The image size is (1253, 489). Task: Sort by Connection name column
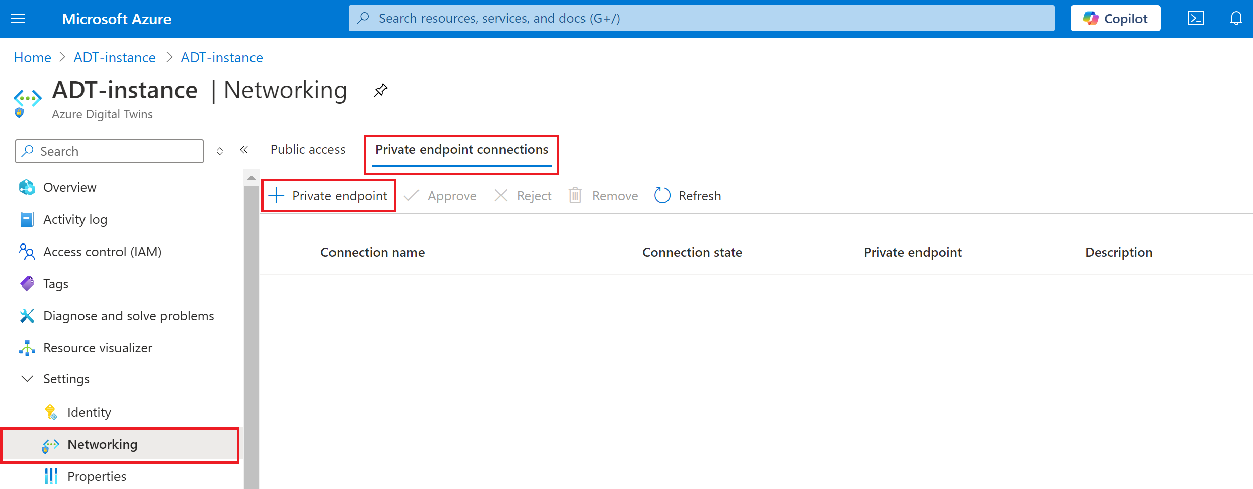click(x=372, y=252)
